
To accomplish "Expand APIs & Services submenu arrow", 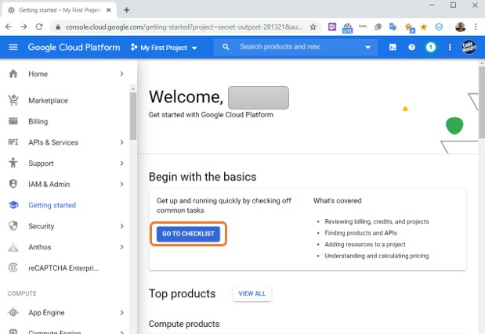I will coord(122,142).
